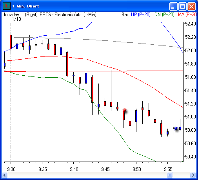Click the DN (P=20) legend label
Screen dimensions: 198x180
[x=164, y=15]
